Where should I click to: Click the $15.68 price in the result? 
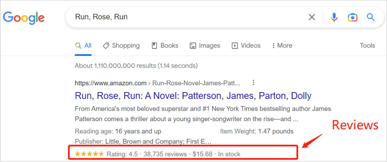pos(202,154)
